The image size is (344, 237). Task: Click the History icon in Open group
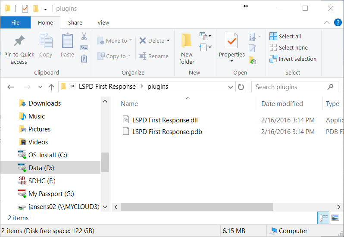(x=253, y=61)
